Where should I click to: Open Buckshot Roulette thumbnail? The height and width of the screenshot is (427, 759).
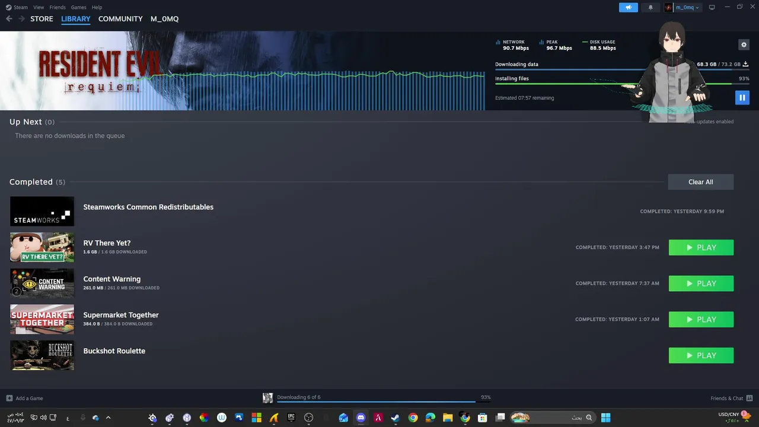click(42, 355)
